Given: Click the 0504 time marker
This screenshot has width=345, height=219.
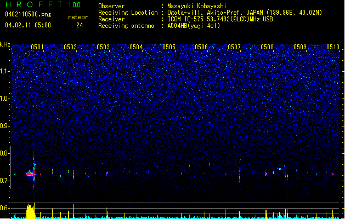Looking at the screenshot, I should point(136,47).
